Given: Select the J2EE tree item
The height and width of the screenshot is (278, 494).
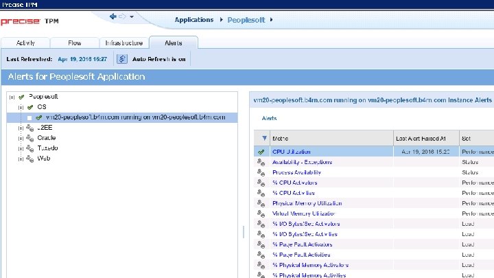Looking at the screenshot, I should (45, 128).
